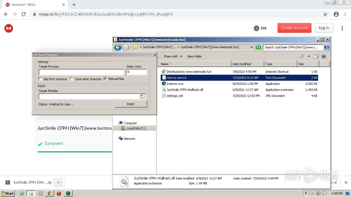Sort by Date modified column
Screen dimensions: 351x197
(x=248, y=64)
